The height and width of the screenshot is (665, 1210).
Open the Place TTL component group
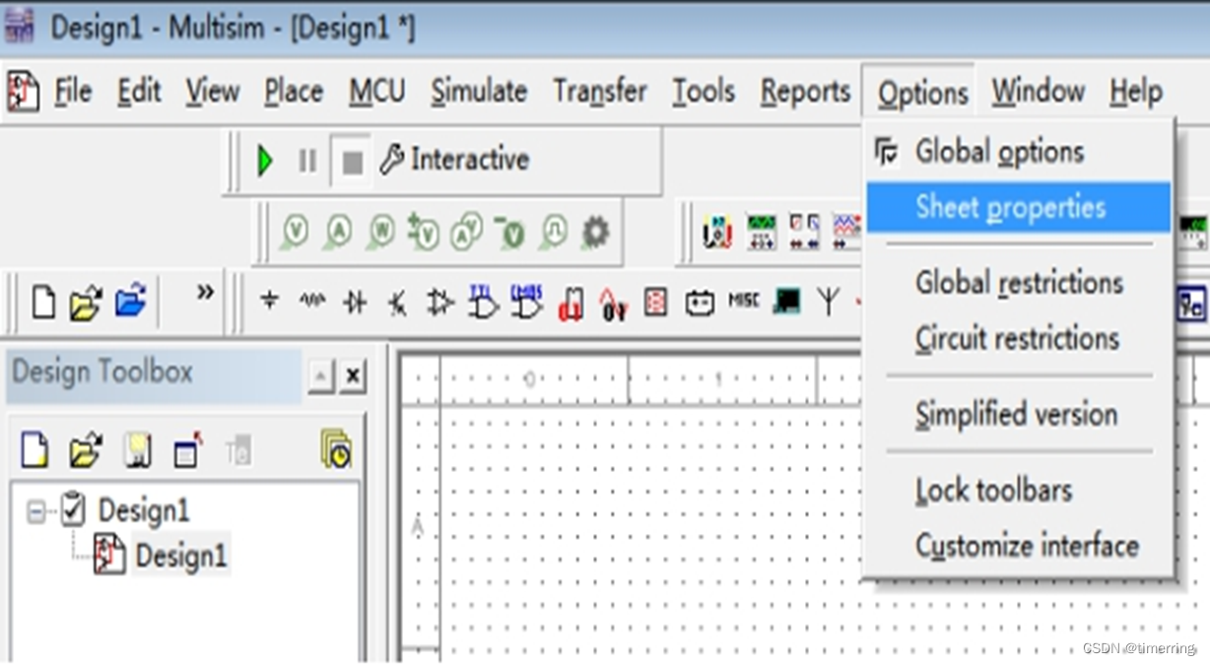tap(483, 302)
